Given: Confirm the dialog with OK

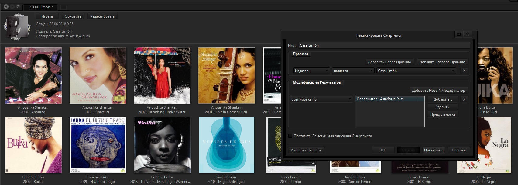Looking at the screenshot, I should pyautogui.click(x=383, y=150).
